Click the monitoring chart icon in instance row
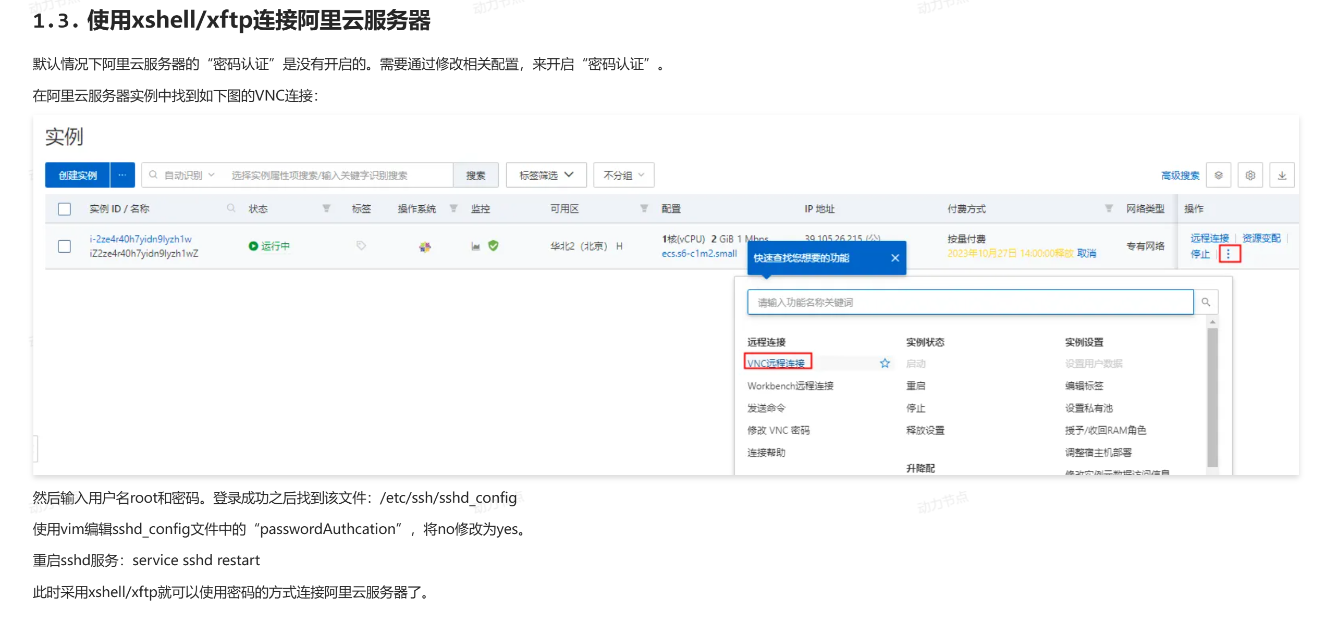This screenshot has width=1326, height=622. (475, 246)
